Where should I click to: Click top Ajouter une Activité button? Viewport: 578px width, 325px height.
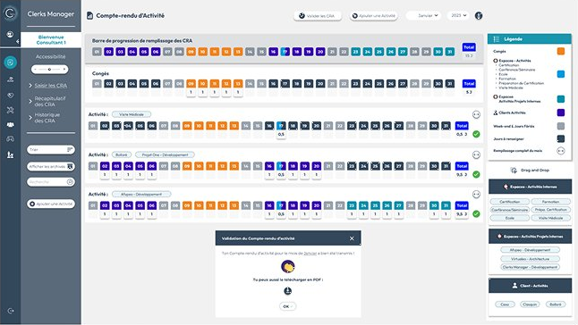click(373, 16)
